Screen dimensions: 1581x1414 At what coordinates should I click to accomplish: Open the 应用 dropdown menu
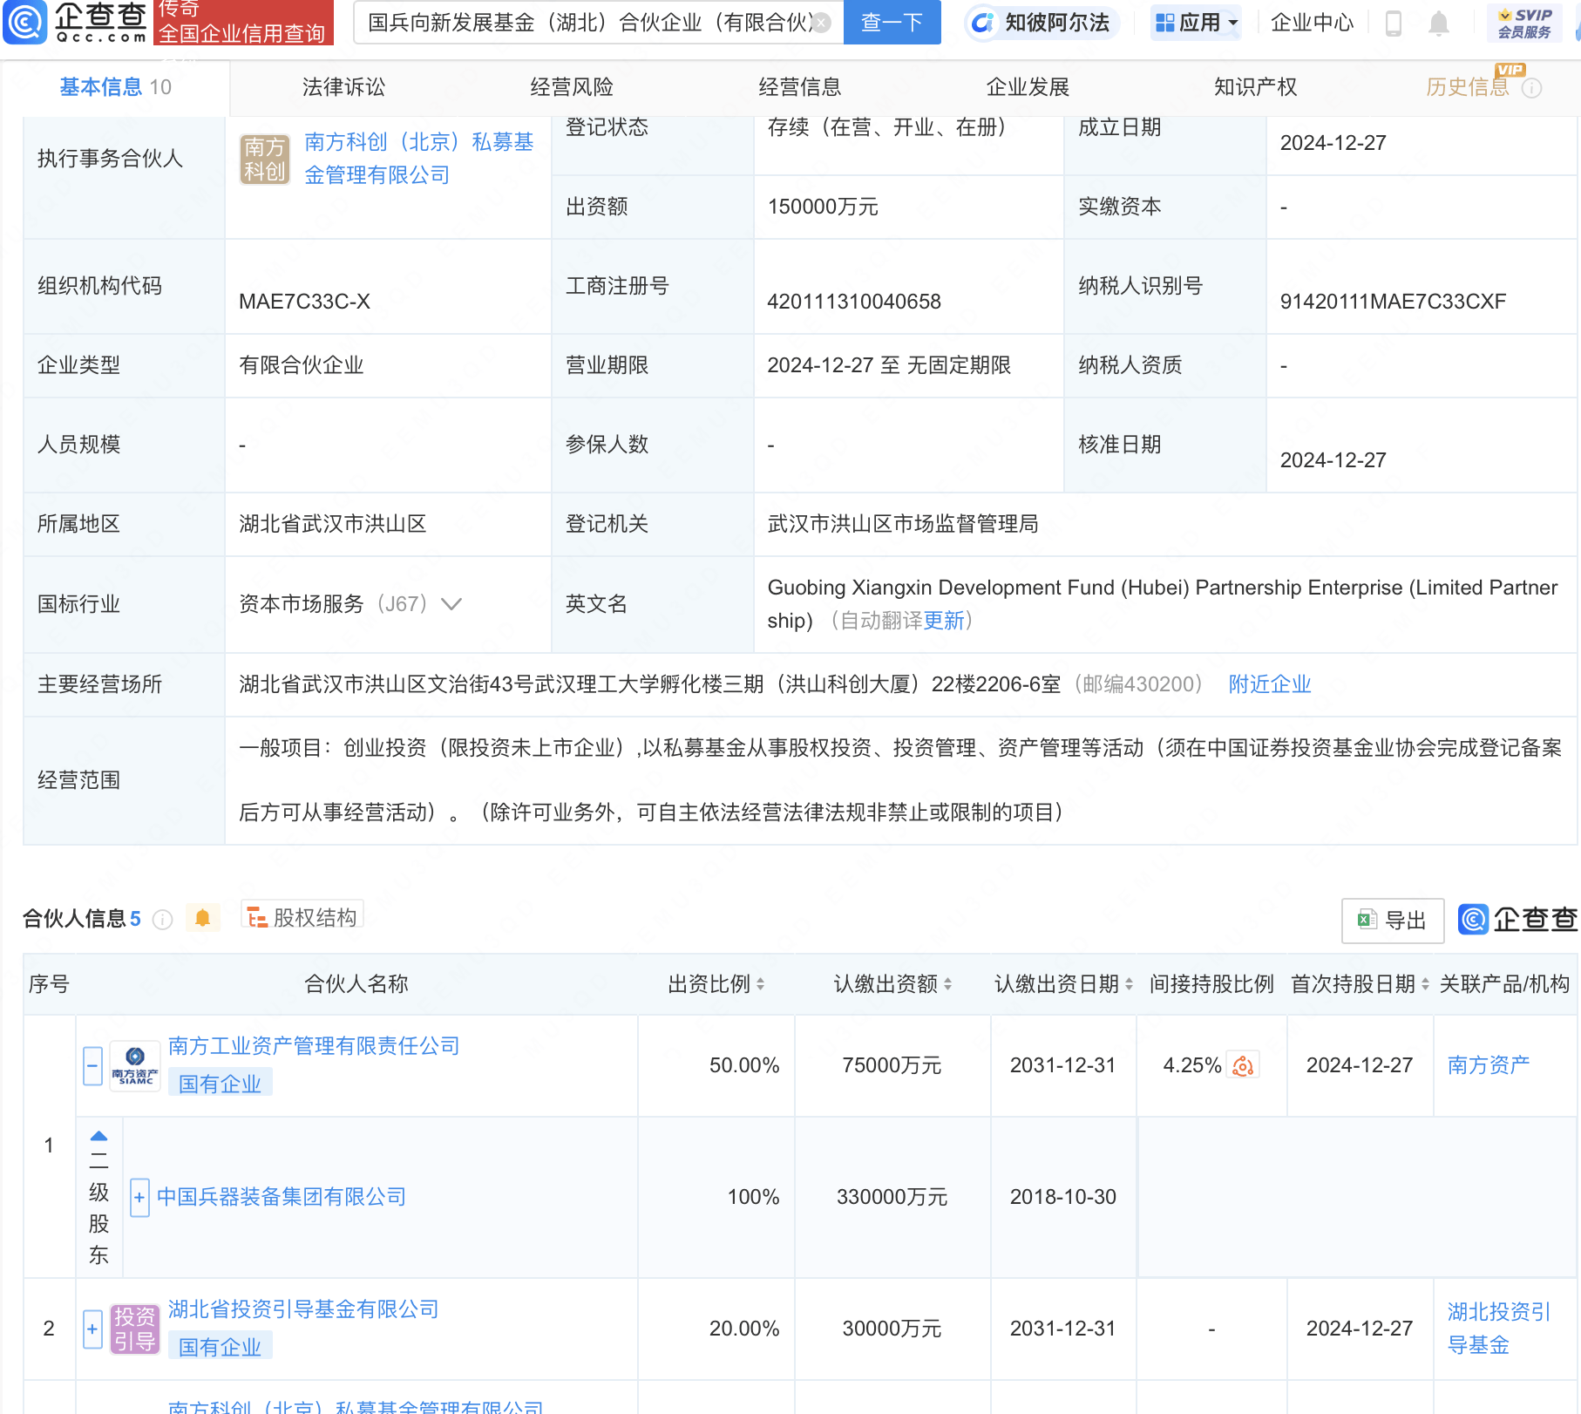coord(1197,23)
